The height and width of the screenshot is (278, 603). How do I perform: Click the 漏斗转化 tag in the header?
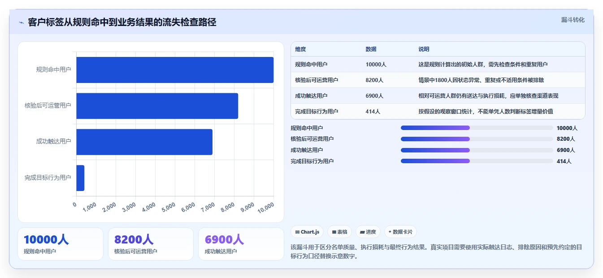point(573,20)
